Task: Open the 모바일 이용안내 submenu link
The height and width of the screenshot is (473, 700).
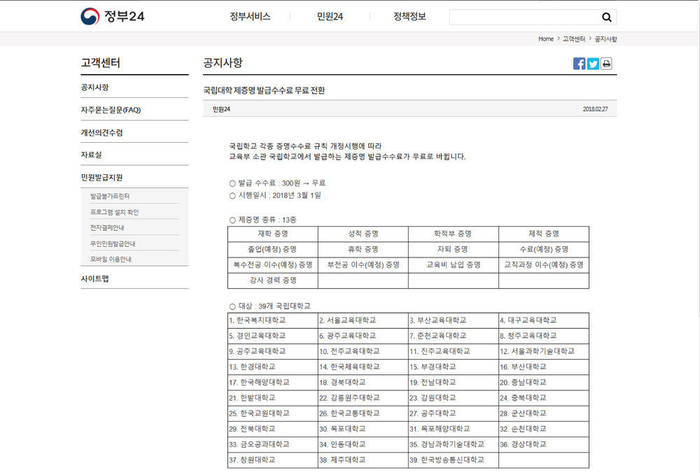Action: click(111, 260)
